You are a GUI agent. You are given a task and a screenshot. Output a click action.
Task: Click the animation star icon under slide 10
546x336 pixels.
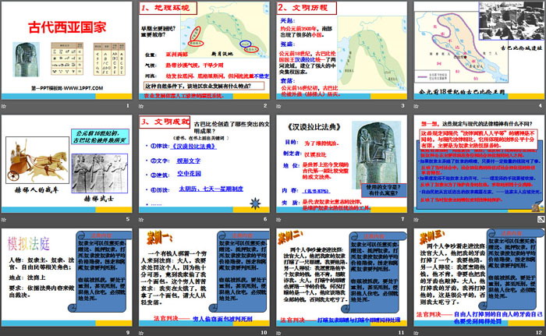[x=141, y=333]
